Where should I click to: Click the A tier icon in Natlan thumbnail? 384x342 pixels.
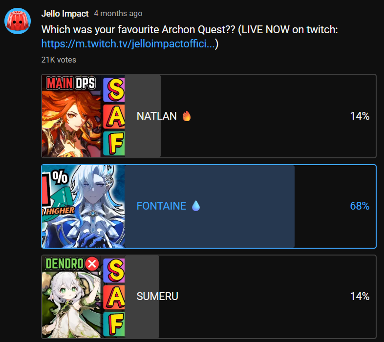(x=114, y=117)
